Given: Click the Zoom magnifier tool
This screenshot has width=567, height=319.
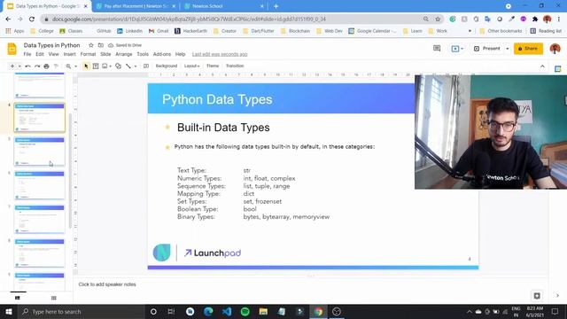Looking at the screenshot, I should pyautogui.click(x=68, y=66).
